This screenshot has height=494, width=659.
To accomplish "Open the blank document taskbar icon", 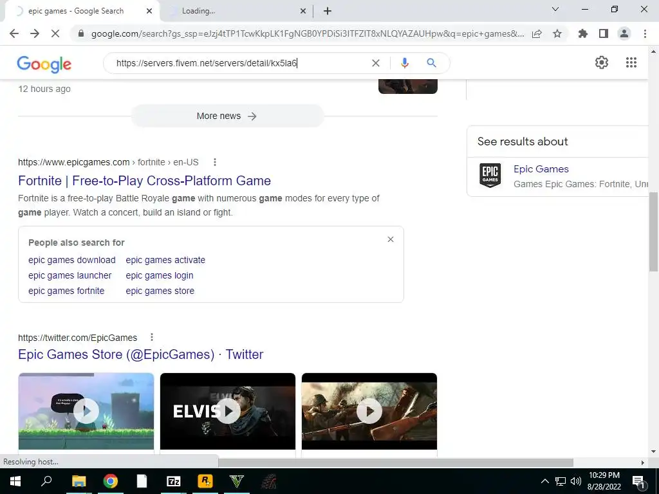I will 142,481.
